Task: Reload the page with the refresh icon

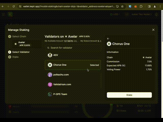Action: 13,6
